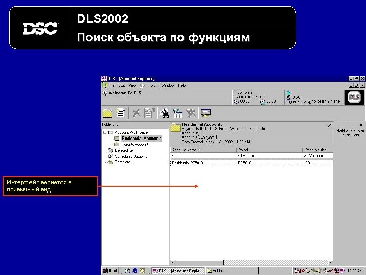Screen dimensions: 366x275
Task: Click the All Versions filter cell
Action: coord(318,156)
